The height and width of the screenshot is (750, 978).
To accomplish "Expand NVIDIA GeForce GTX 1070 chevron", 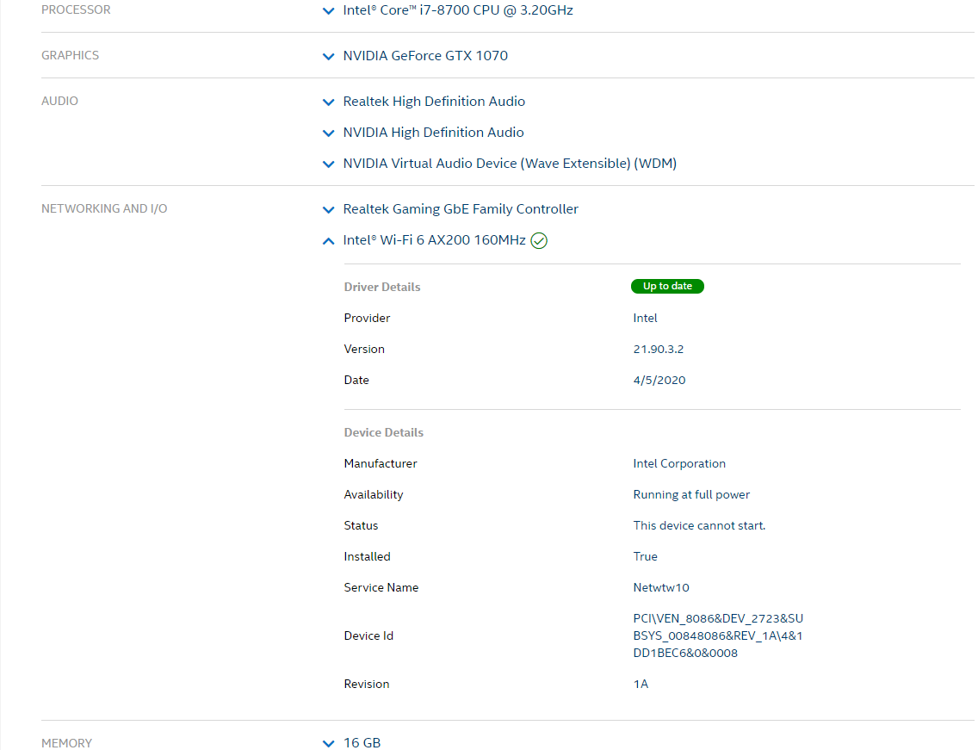I will click(328, 56).
